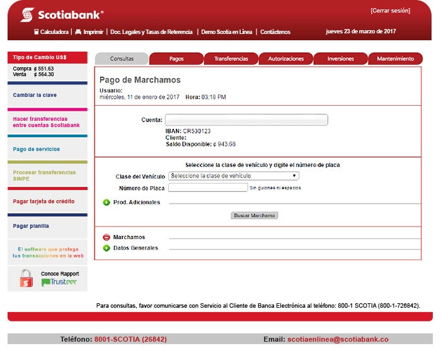Open the Calculadora tool icon
The image size is (441, 353).
(37, 31)
